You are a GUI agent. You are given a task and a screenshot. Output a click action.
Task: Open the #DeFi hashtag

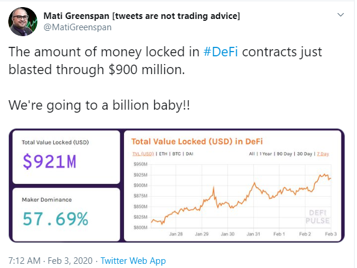[x=221, y=52]
